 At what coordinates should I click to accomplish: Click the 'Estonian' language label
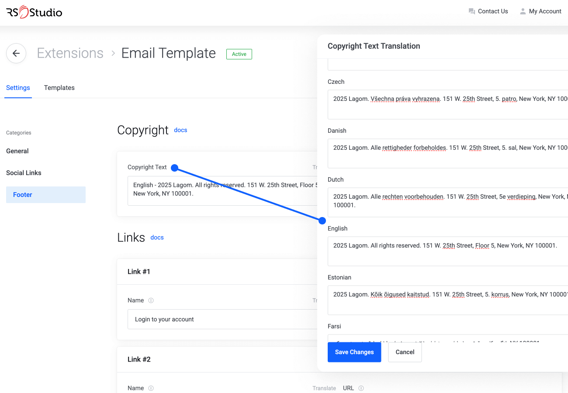339,278
